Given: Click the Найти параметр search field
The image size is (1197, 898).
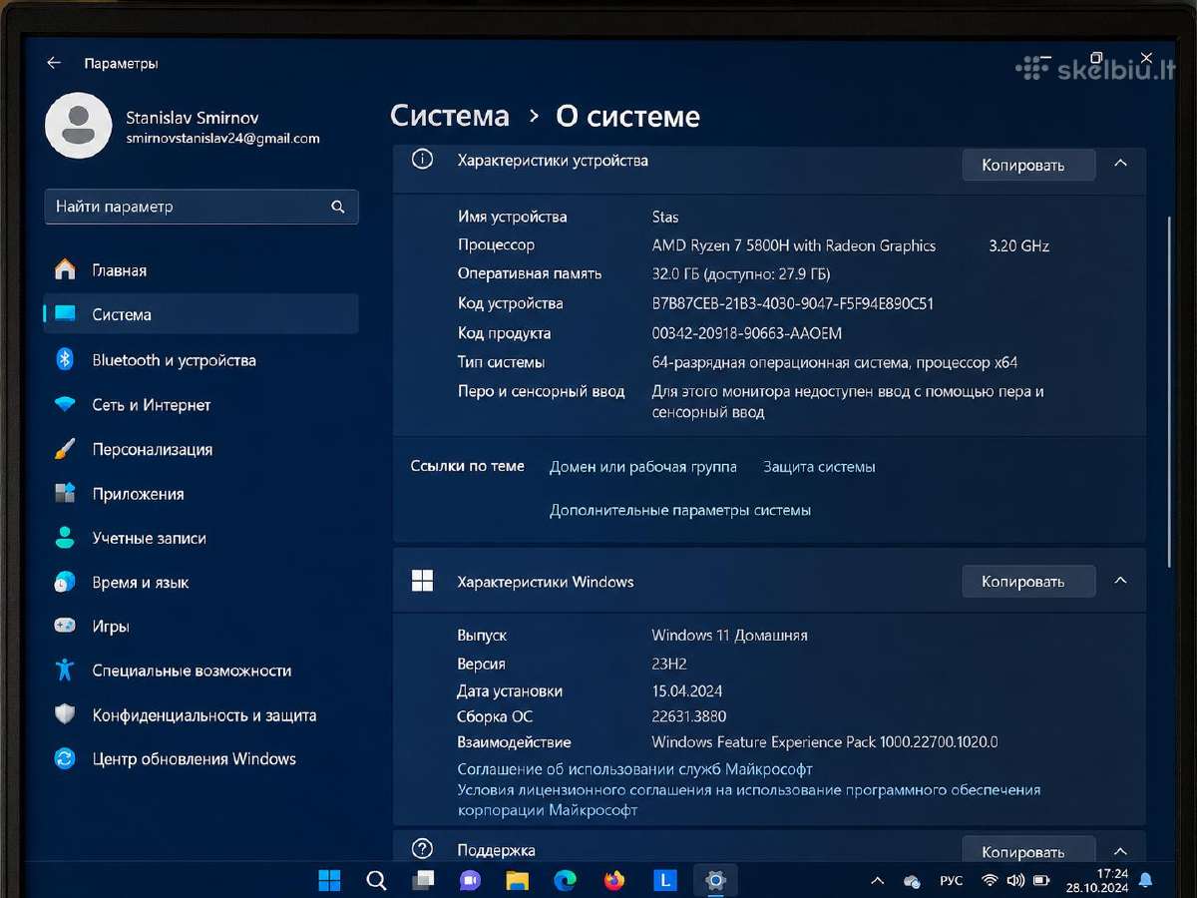Looking at the screenshot, I should point(200,207).
